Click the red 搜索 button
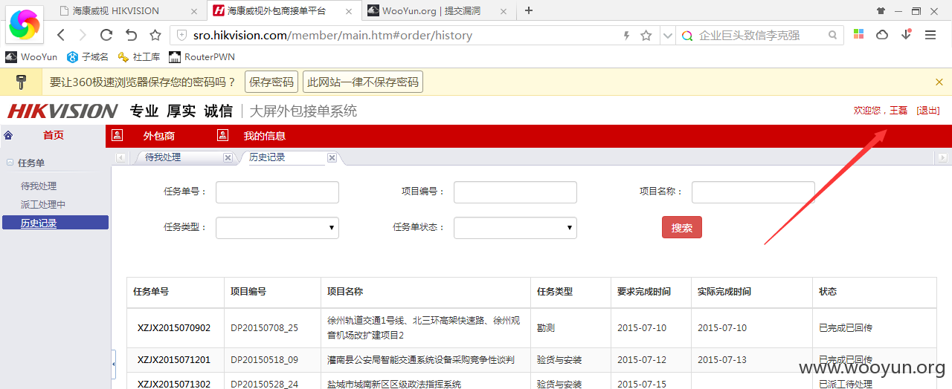 tap(682, 228)
